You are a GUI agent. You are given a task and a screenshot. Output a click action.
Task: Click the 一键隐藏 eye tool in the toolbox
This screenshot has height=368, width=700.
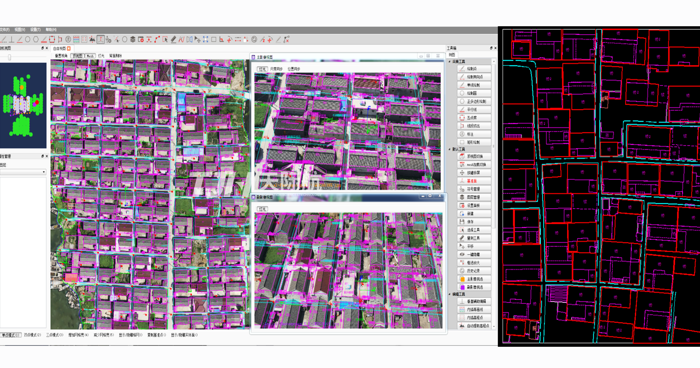[x=474, y=254]
